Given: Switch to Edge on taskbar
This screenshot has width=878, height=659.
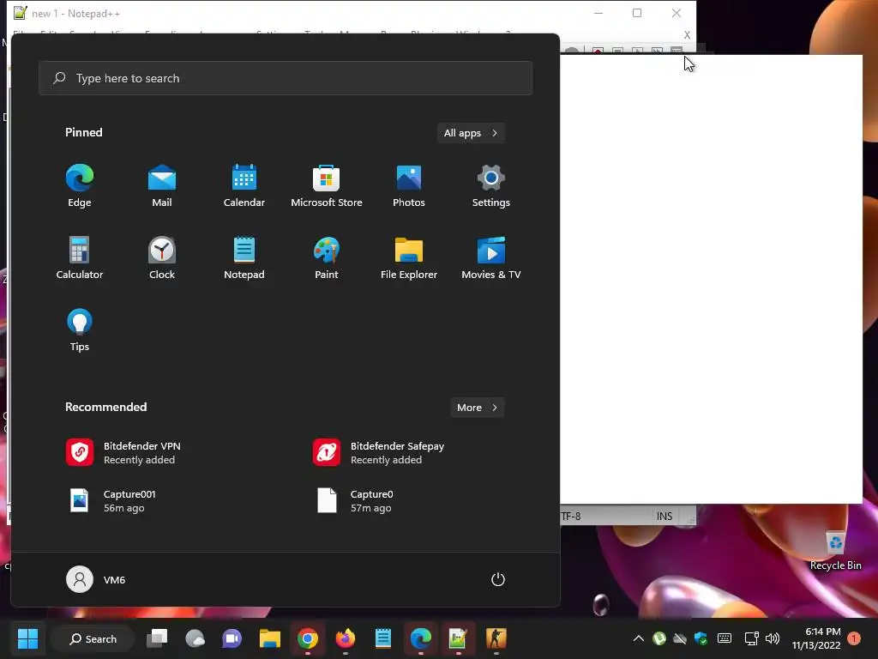Looking at the screenshot, I should pos(420,638).
